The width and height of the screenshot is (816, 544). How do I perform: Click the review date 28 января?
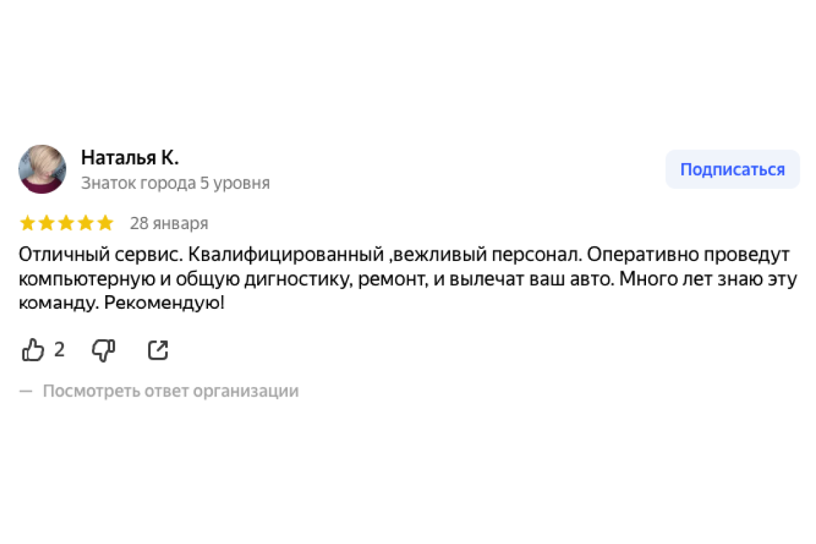(169, 223)
